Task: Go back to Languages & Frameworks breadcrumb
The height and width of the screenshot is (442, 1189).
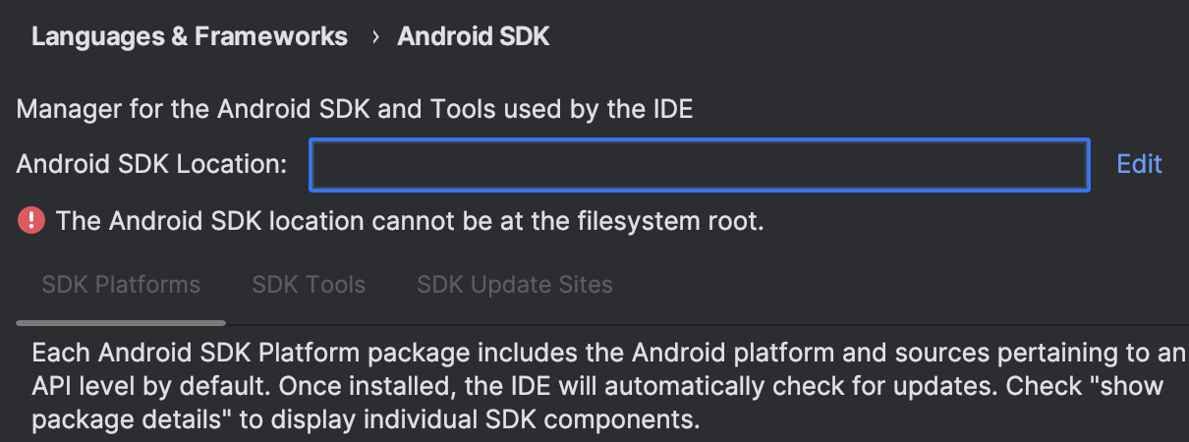Action: click(x=190, y=37)
